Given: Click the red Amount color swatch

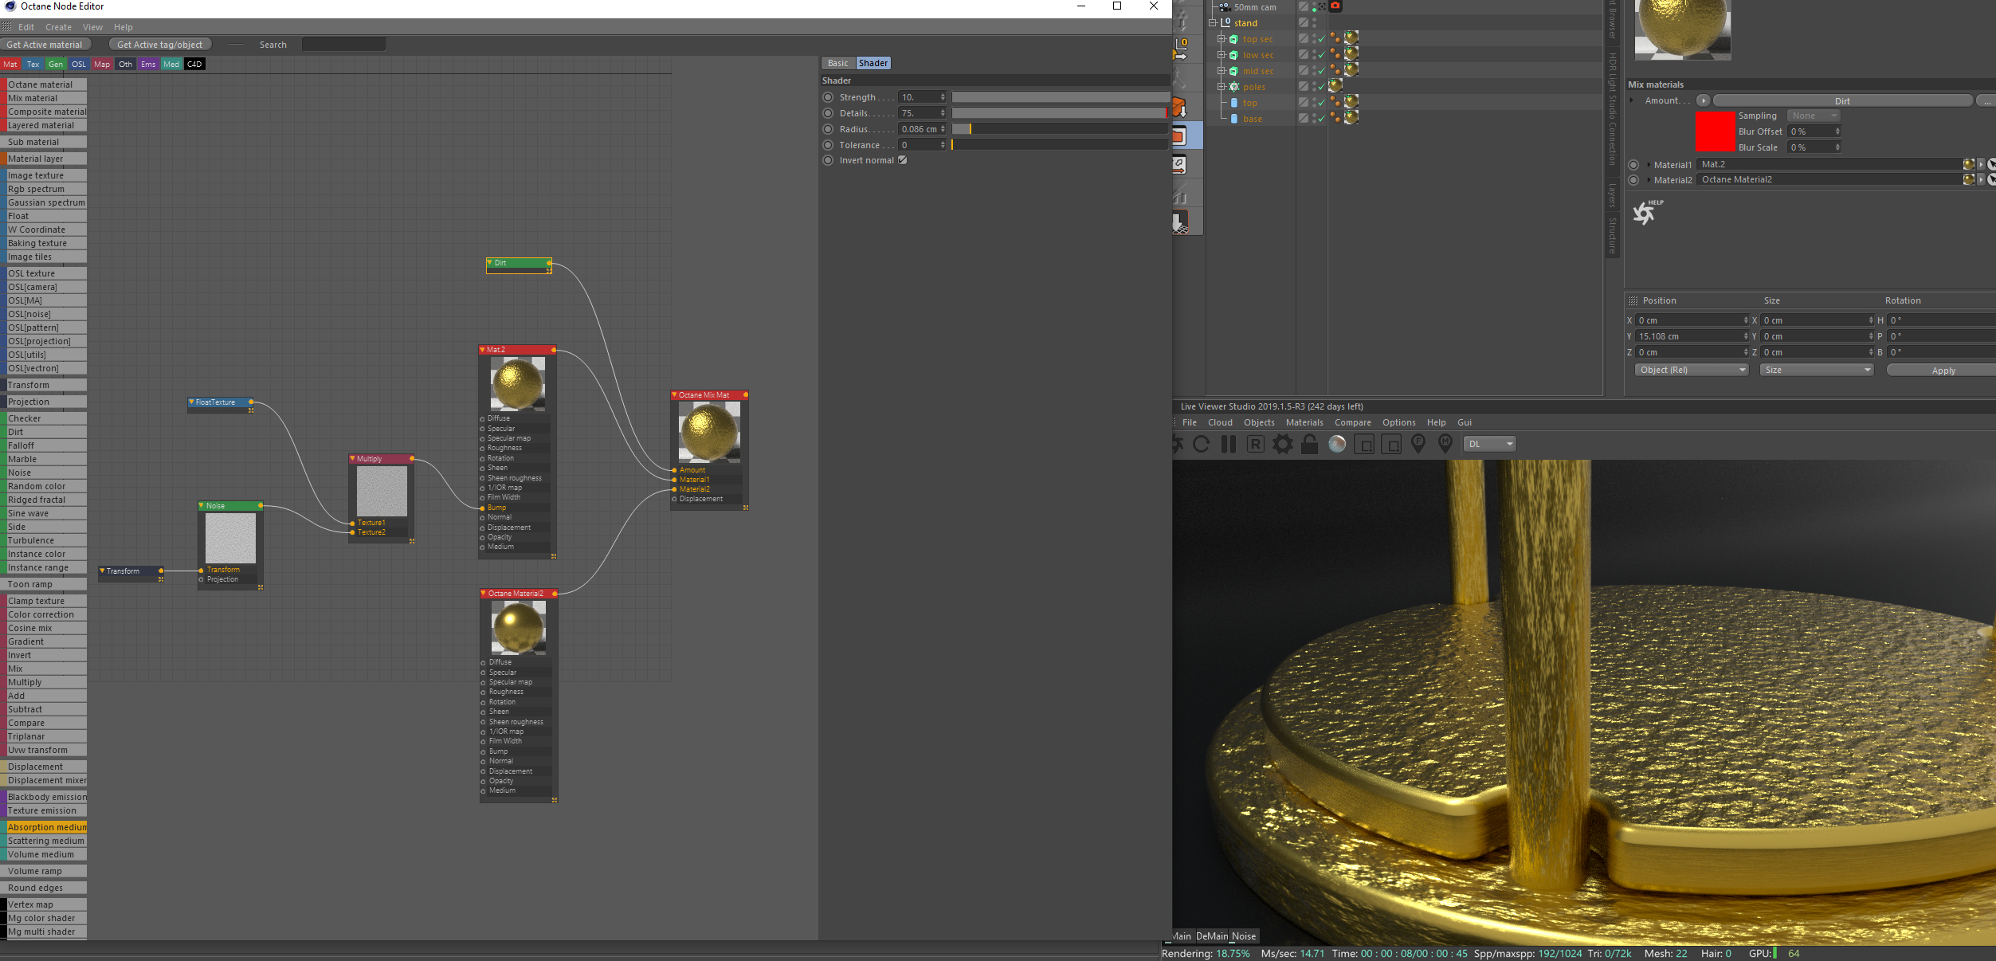Looking at the screenshot, I should pyautogui.click(x=1714, y=131).
